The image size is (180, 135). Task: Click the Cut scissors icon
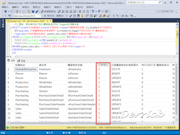[x=80, y=12]
